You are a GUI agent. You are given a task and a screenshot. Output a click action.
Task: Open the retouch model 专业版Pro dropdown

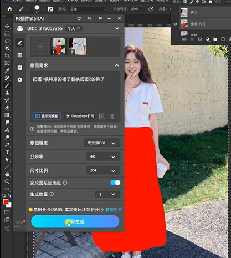pyautogui.click(x=102, y=143)
